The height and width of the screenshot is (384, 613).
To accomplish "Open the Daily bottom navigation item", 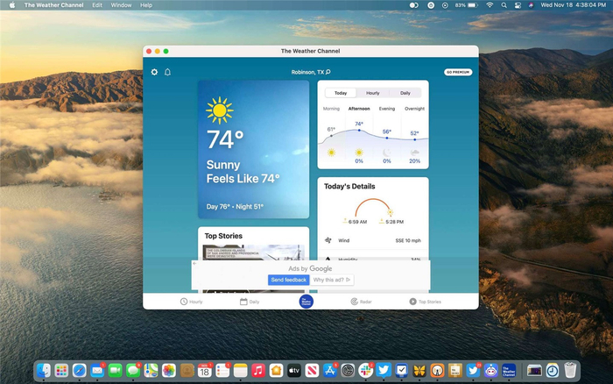I will click(250, 302).
